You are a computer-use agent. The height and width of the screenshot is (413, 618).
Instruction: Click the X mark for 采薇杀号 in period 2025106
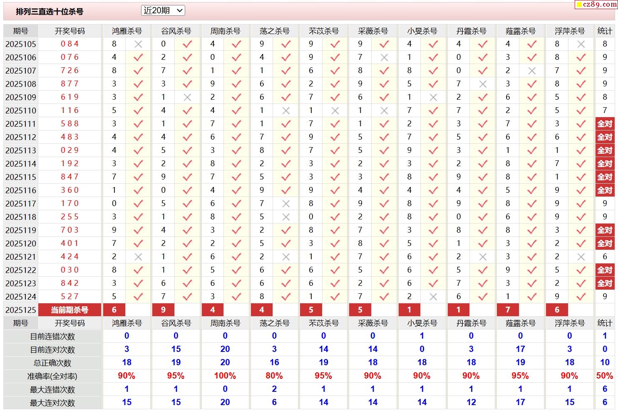click(x=384, y=57)
